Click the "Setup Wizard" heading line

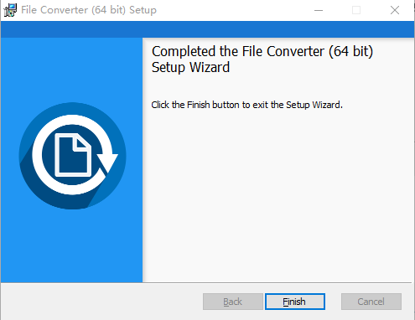coord(190,67)
